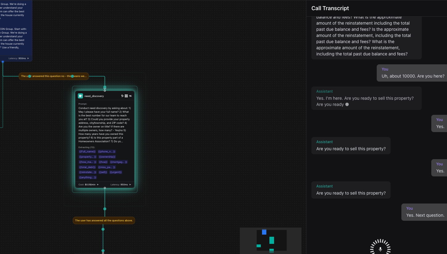Click the 'Extracting (13):' label
447x254 pixels.
87,147
